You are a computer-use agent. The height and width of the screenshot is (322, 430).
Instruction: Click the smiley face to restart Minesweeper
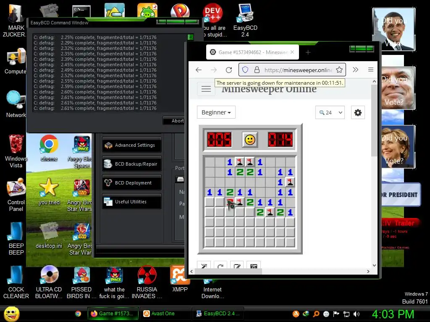pyautogui.click(x=250, y=140)
